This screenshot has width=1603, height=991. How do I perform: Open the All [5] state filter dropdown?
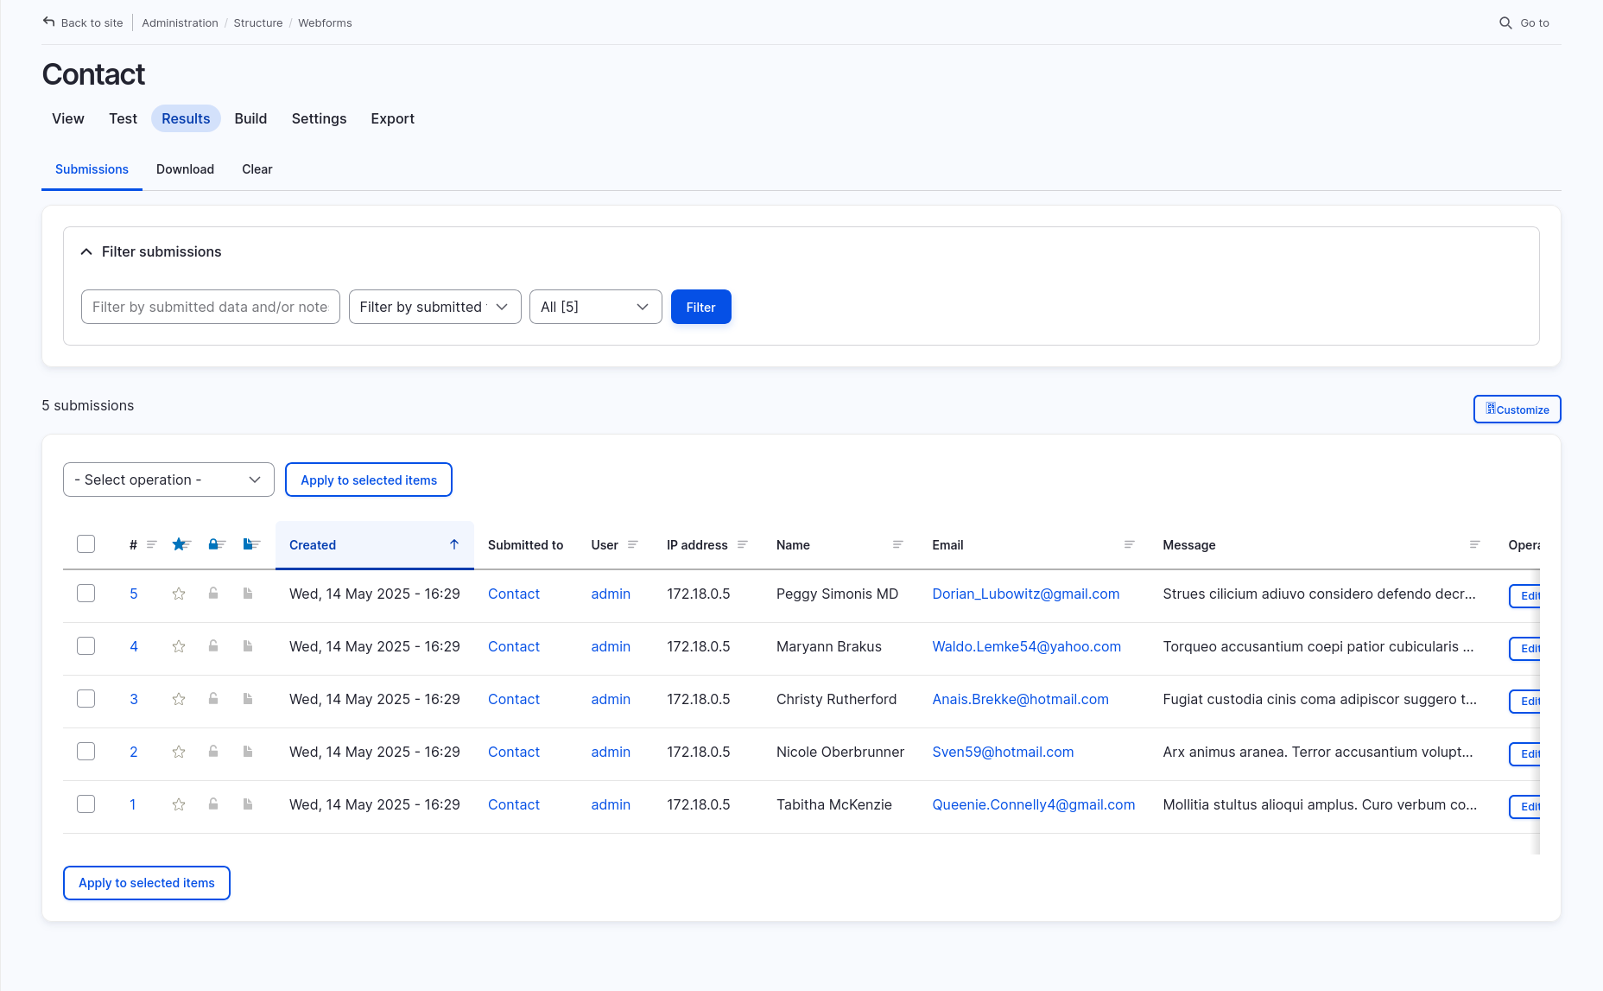tap(595, 307)
